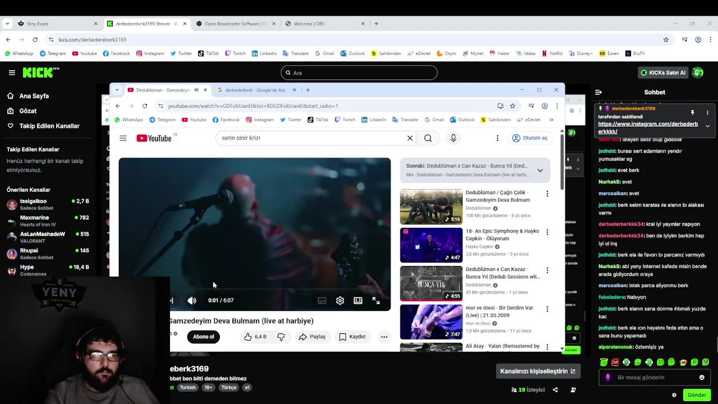Viewport: 718px width, 404px height.
Task: Open the emoji picker in chat input
Action: (702, 378)
